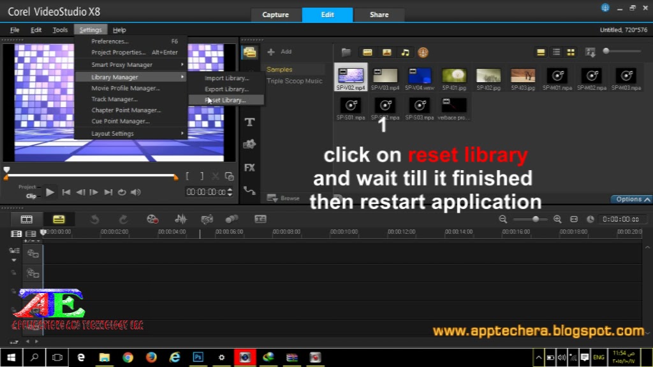Viewport: 653px width, 367px height.
Task: Toggle show photos filter
Action: [387, 52]
